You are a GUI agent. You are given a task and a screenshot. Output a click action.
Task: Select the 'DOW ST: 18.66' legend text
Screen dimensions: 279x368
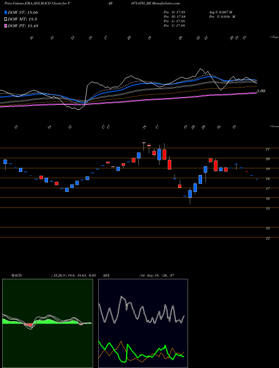coord(23,12)
